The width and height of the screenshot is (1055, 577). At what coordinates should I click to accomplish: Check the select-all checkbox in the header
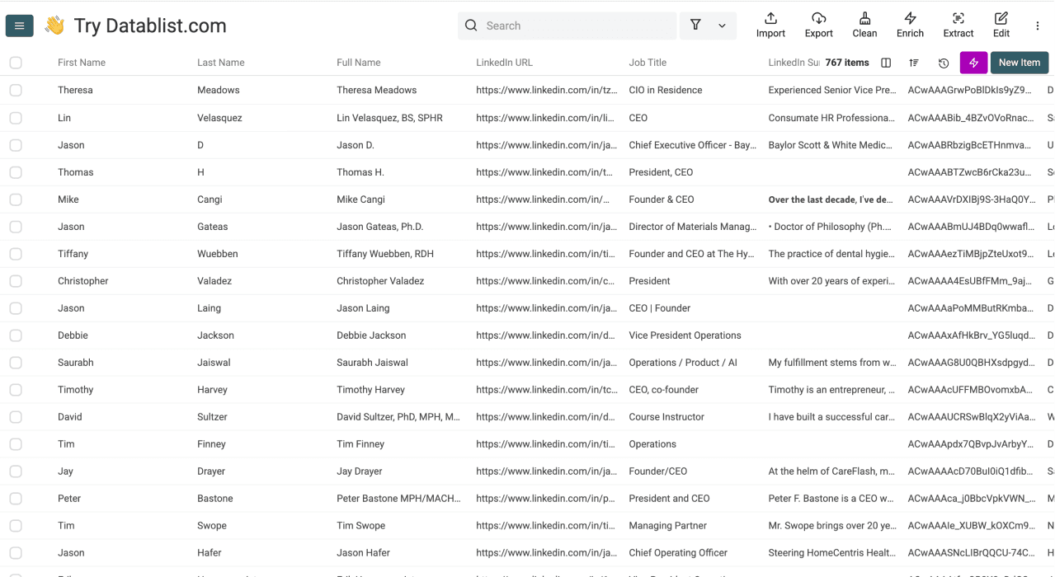pyautogui.click(x=15, y=62)
